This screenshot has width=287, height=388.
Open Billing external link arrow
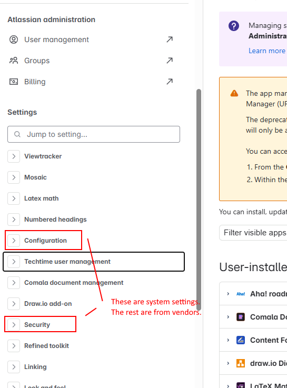[x=170, y=82]
